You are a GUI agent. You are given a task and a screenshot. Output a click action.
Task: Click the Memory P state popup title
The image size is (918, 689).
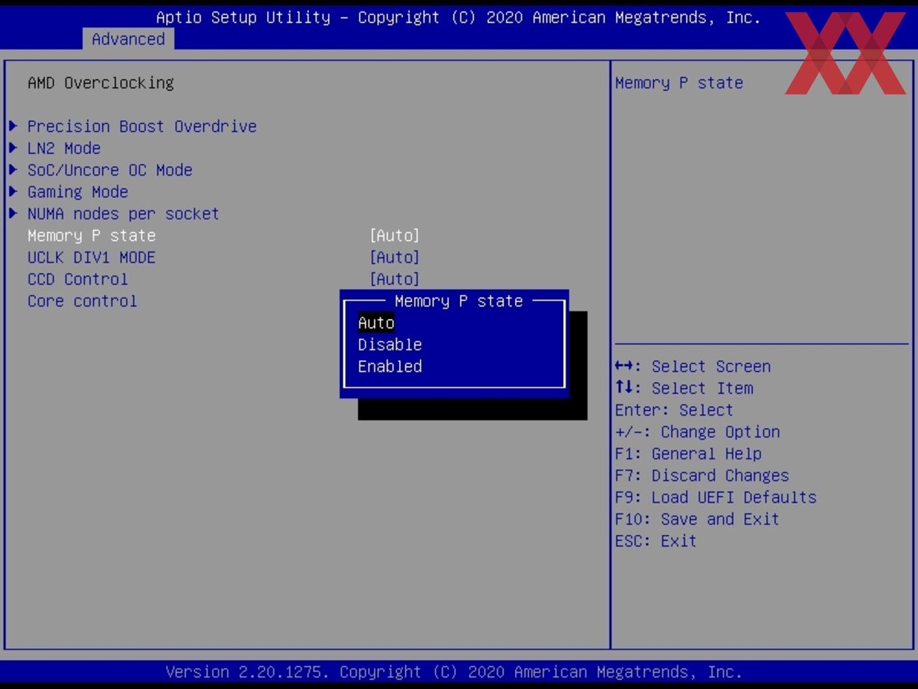coord(459,301)
